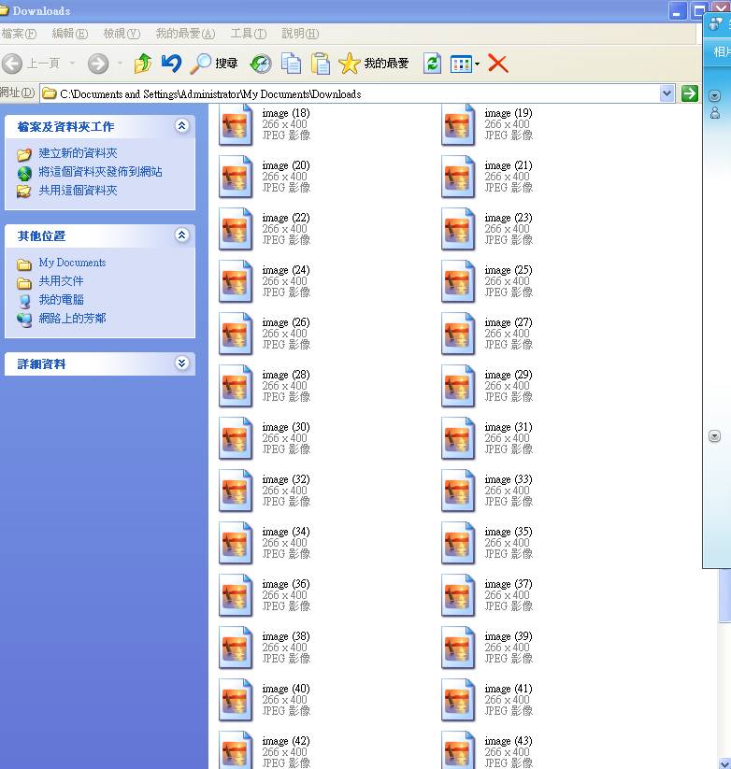Viewport: 731px width, 769px height.
Task: Click the Copy icon in toolbar
Action: (292, 64)
